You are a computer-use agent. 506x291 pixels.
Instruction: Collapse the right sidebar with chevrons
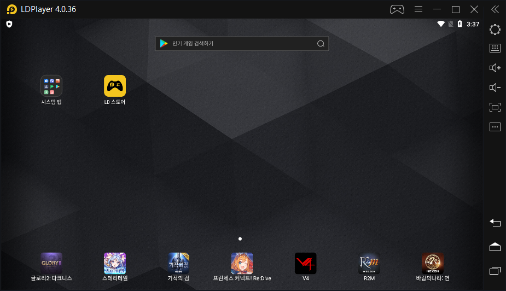click(495, 9)
